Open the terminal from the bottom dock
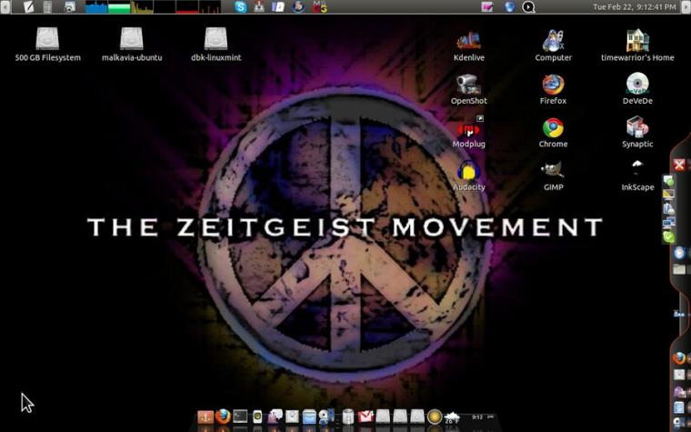691x432 pixels. [x=240, y=417]
